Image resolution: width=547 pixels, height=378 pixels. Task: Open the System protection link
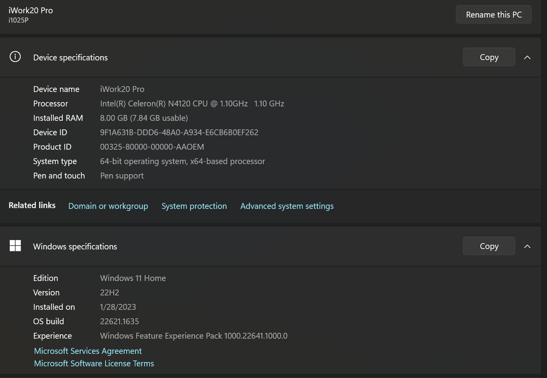point(194,206)
